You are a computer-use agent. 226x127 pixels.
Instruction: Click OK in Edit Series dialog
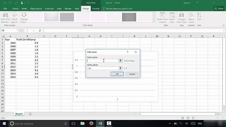pyautogui.click(x=117, y=74)
